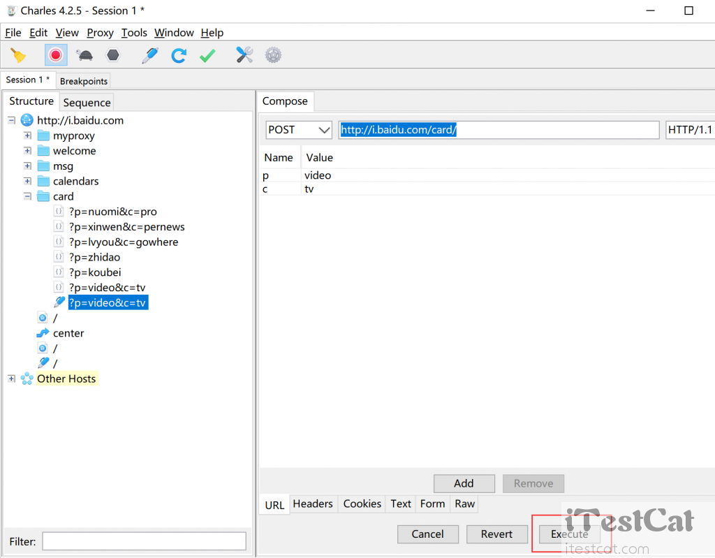Screen dimensions: 715x558
Task: Click the welcome folder icon
Action: [43, 151]
